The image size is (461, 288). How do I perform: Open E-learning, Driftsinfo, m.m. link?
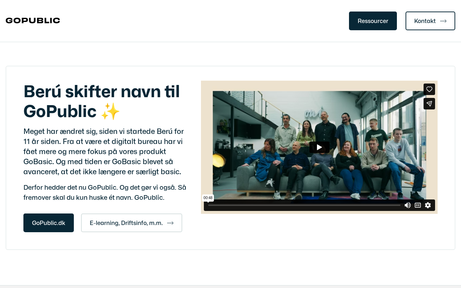(x=131, y=223)
